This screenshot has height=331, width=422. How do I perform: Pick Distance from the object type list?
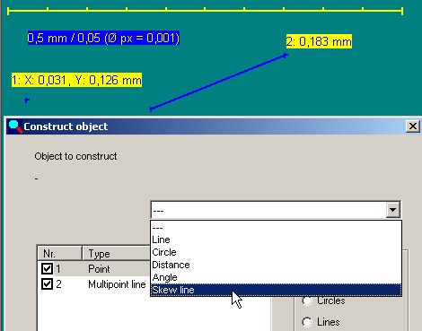pos(276,265)
